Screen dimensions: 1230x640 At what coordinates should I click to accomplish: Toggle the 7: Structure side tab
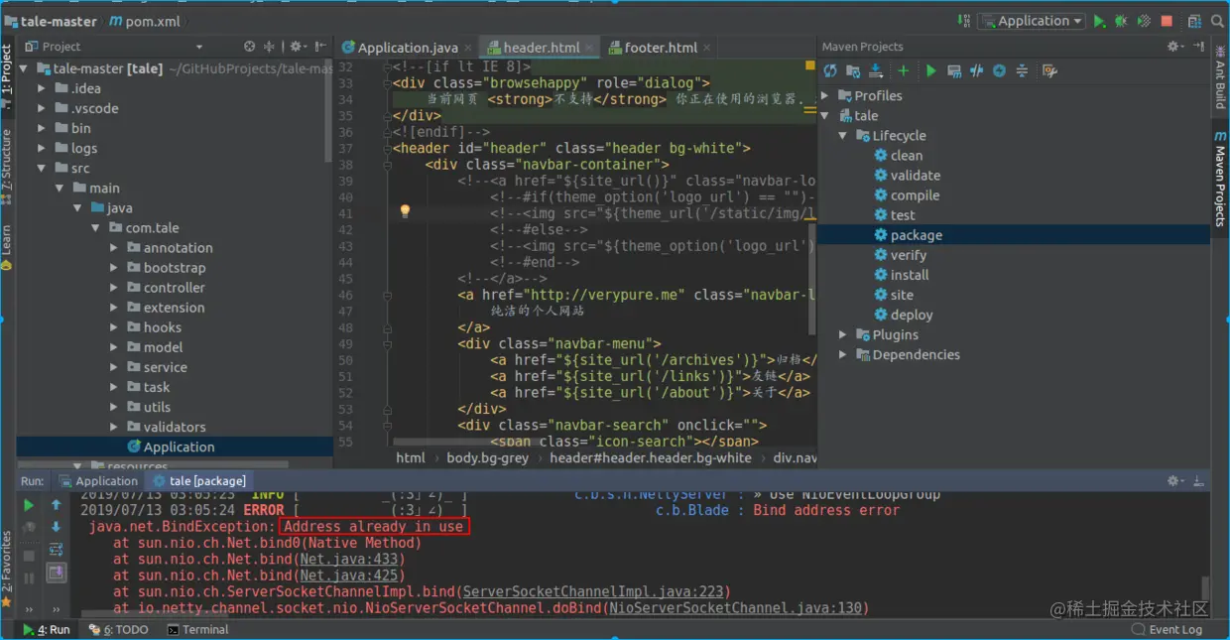point(7,167)
